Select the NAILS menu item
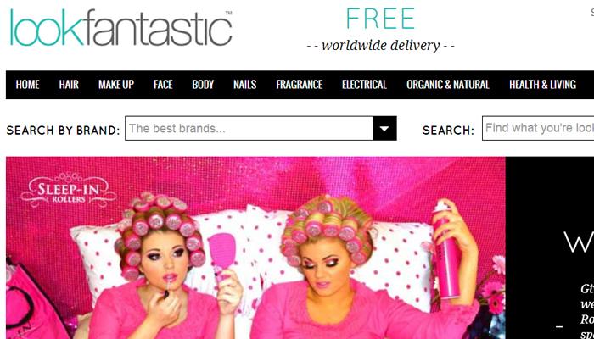The width and height of the screenshot is (594, 339). [244, 85]
